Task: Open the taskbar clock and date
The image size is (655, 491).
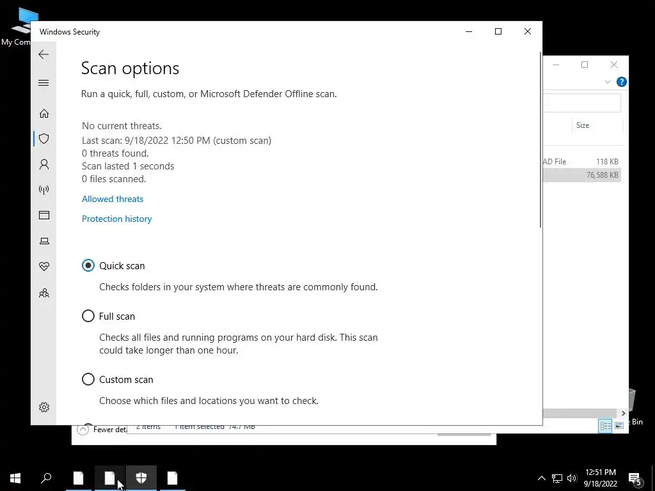Action: [x=600, y=478]
